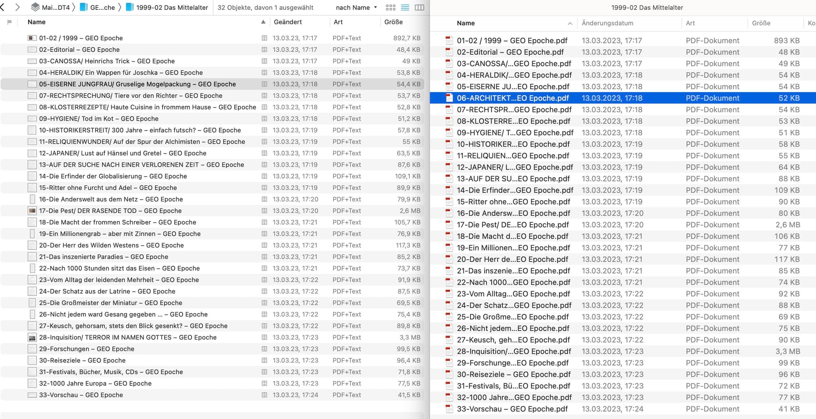Click the flag column header icon
The width and height of the screenshot is (816, 419).
[9, 22]
